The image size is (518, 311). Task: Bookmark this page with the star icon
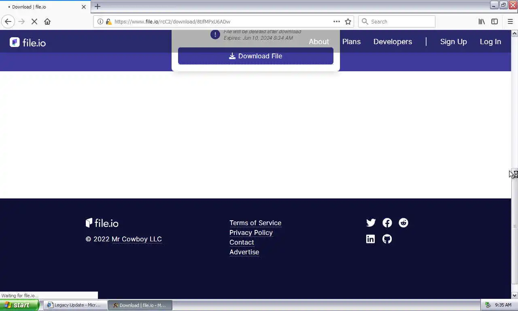click(x=348, y=21)
